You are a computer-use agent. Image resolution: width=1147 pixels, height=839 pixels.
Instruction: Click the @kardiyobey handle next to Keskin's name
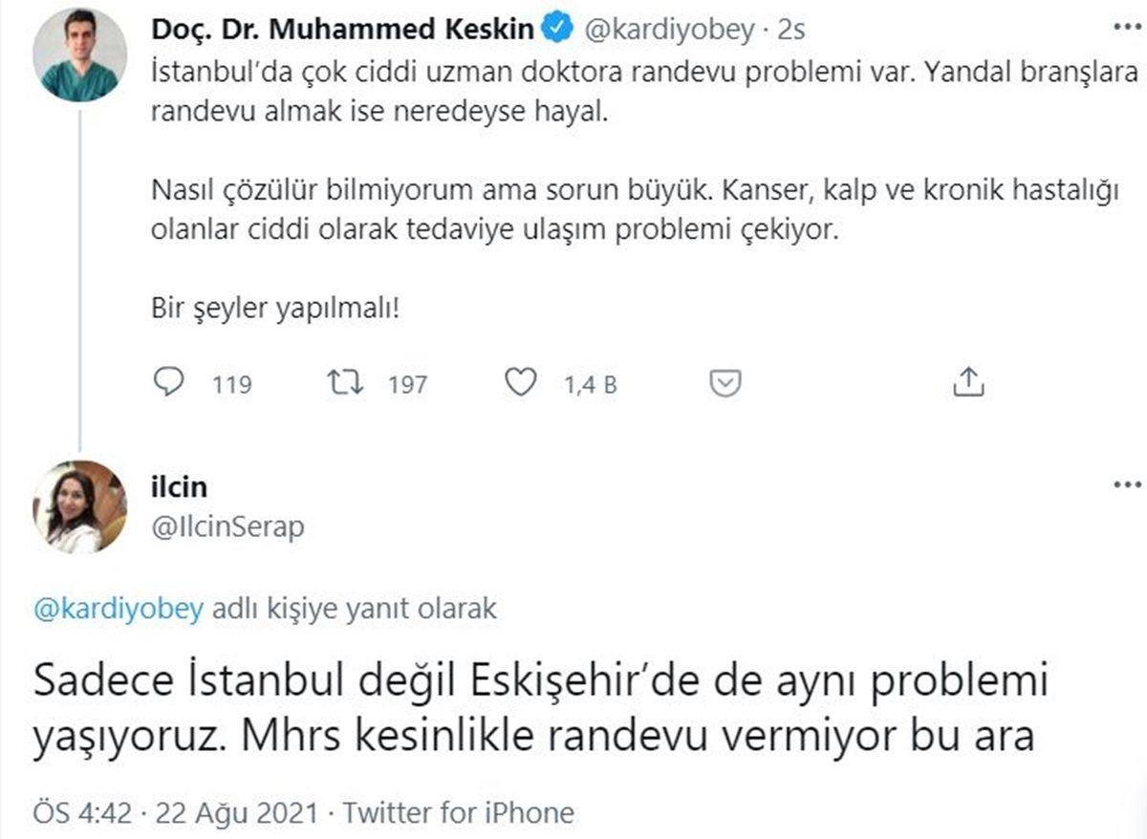pyautogui.click(x=669, y=29)
